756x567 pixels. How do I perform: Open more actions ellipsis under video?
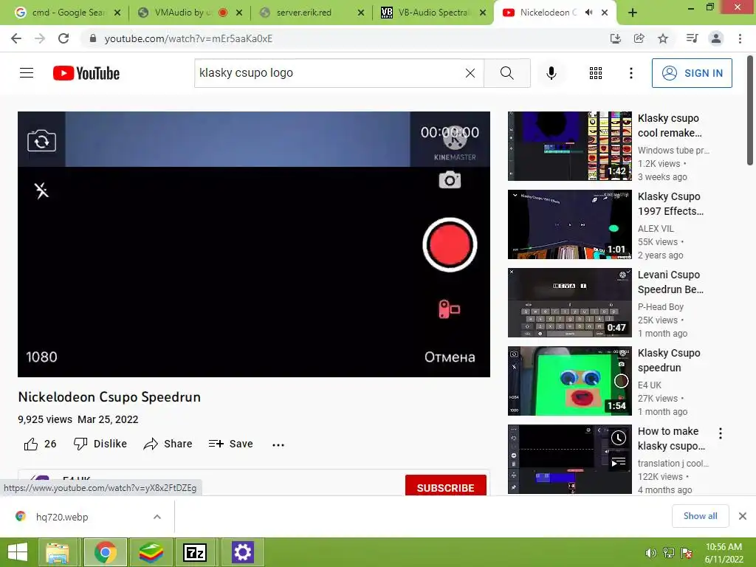click(x=278, y=444)
